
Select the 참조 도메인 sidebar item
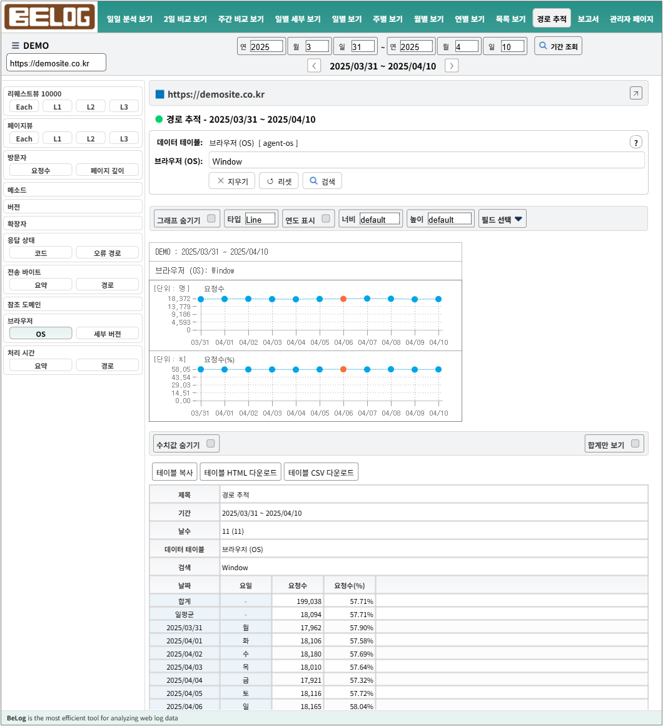73,304
